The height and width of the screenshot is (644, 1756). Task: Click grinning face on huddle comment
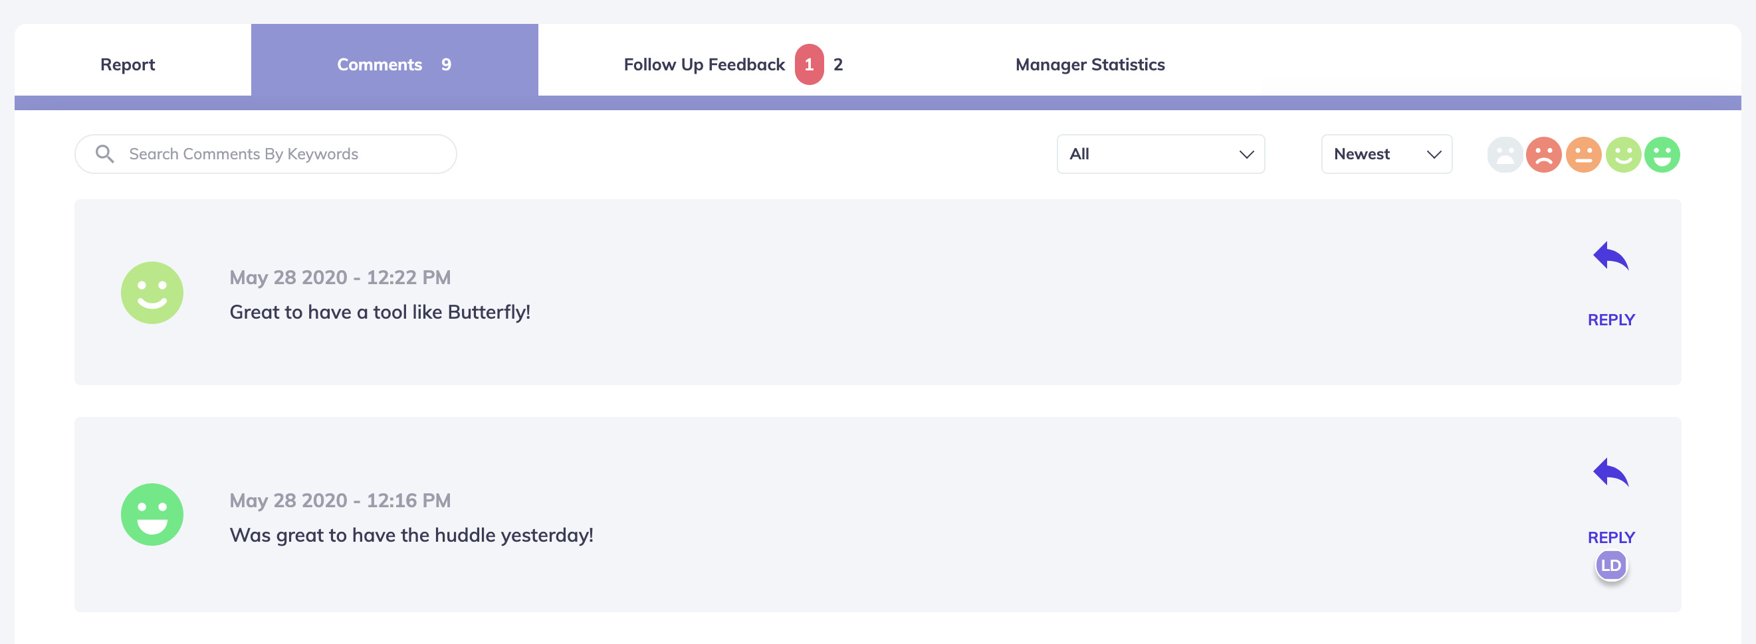[152, 515]
